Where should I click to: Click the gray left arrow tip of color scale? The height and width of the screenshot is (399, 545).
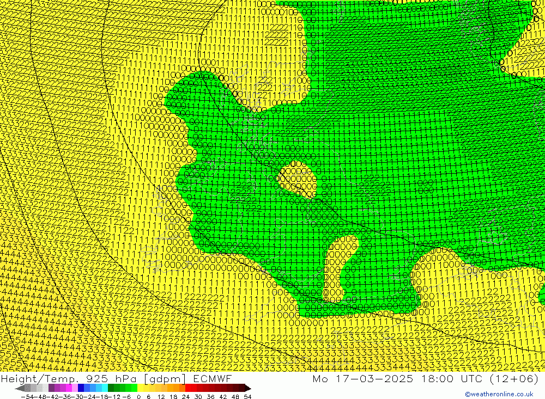[x=20, y=389]
